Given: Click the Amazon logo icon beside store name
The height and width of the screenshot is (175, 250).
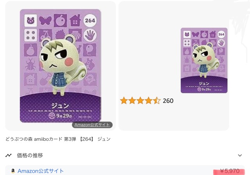Looking at the screenshot, I should [13, 171].
